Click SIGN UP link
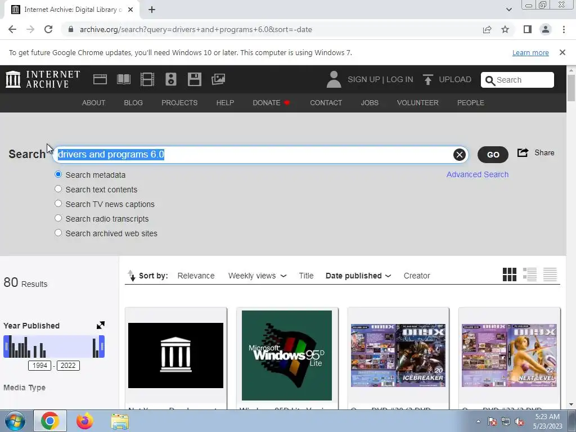The width and height of the screenshot is (576, 432). [x=364, y=79]
